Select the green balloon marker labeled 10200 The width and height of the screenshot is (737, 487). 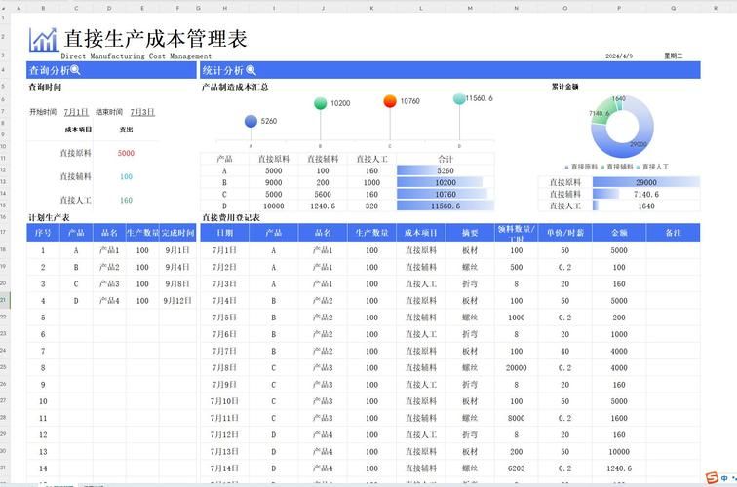point(320,103)
